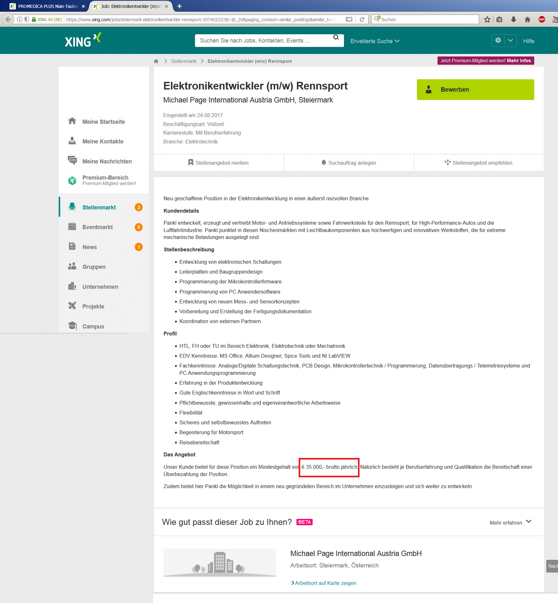The height and width of the screenshot is (603, 558).
Task: Open the bookmarks list icon
Action: 499,19
